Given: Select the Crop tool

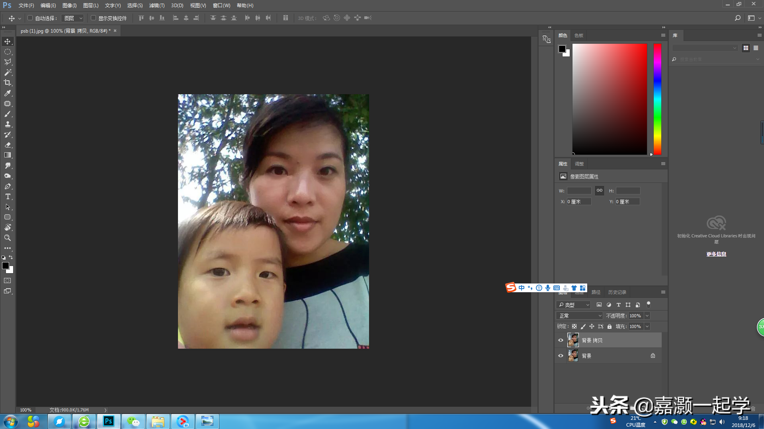Looking at the screenshot, I should pyautogui.click(x=8, y=83).
